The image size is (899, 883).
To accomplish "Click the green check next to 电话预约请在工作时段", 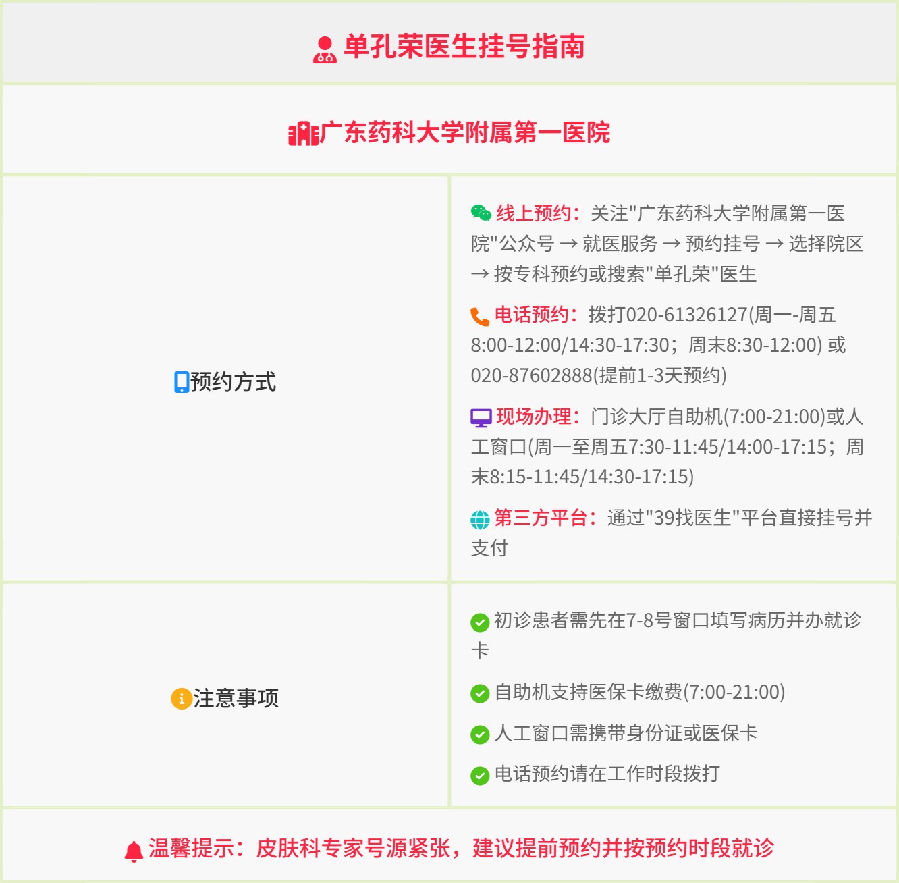I will click(x=480, y=776).
